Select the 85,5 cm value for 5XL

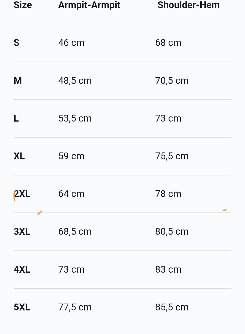coord(172,307)
